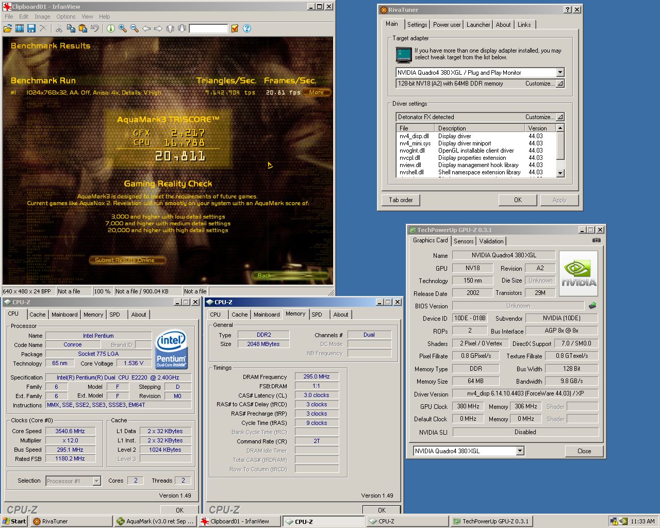Image resolution: width=660 pixels, height=528 pixels.
Task: Click the RivaTuner taskbar button
Action: point(71,521)
